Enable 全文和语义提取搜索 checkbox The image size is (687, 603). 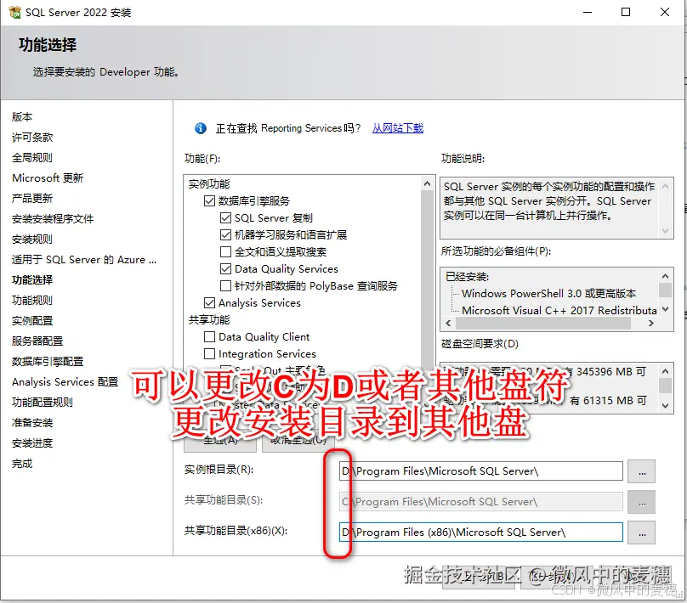(x=225, y=252)
